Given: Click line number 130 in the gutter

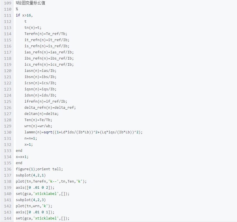Looking at the screenshot, I should 8,132.
